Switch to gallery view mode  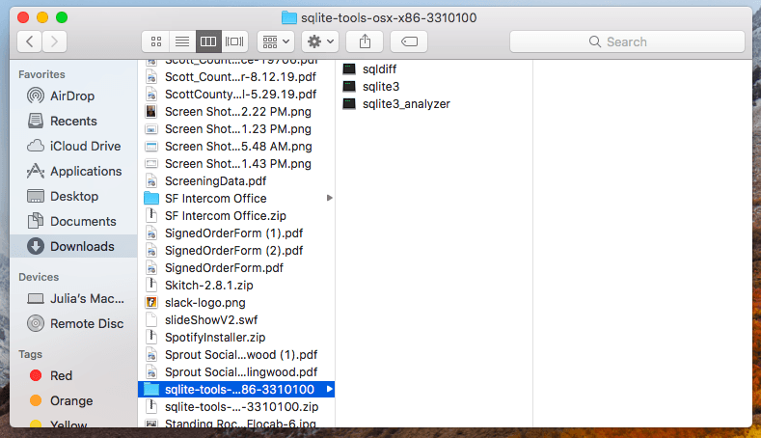pyautogui.click(x=234, y=41)
